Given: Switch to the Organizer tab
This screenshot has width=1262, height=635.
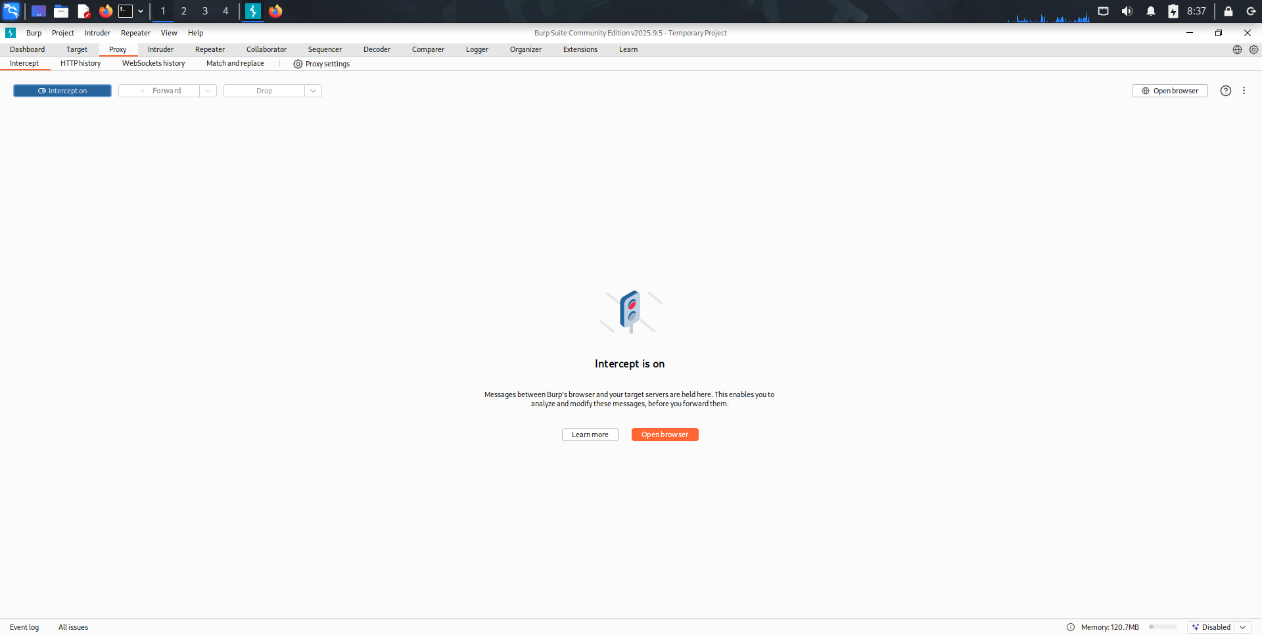Looking at the screenshot, I should (x=526, y=49).
